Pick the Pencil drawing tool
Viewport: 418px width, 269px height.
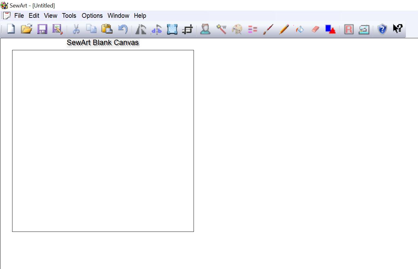[x=284, y=29]
